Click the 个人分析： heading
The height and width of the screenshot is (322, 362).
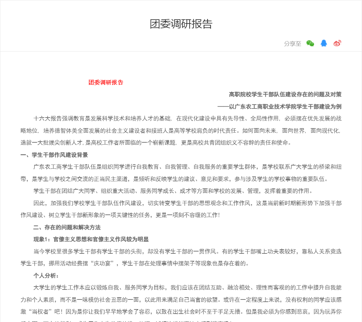pyautogui.click(x=46, y=276)
